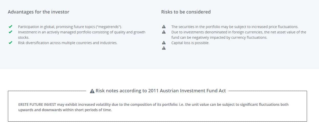
Task: Click the "Risks to be considered" heading
Action: point(186,12)
